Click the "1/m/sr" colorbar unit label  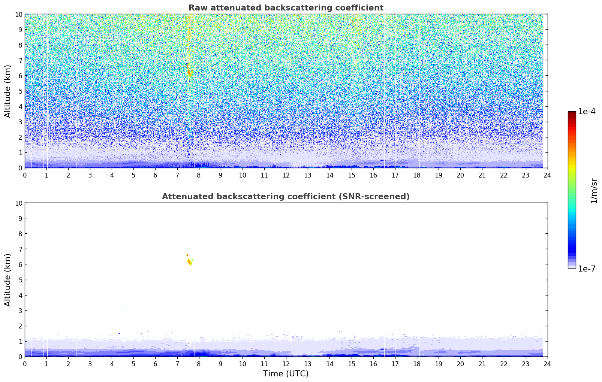click(x=594, y=190)
